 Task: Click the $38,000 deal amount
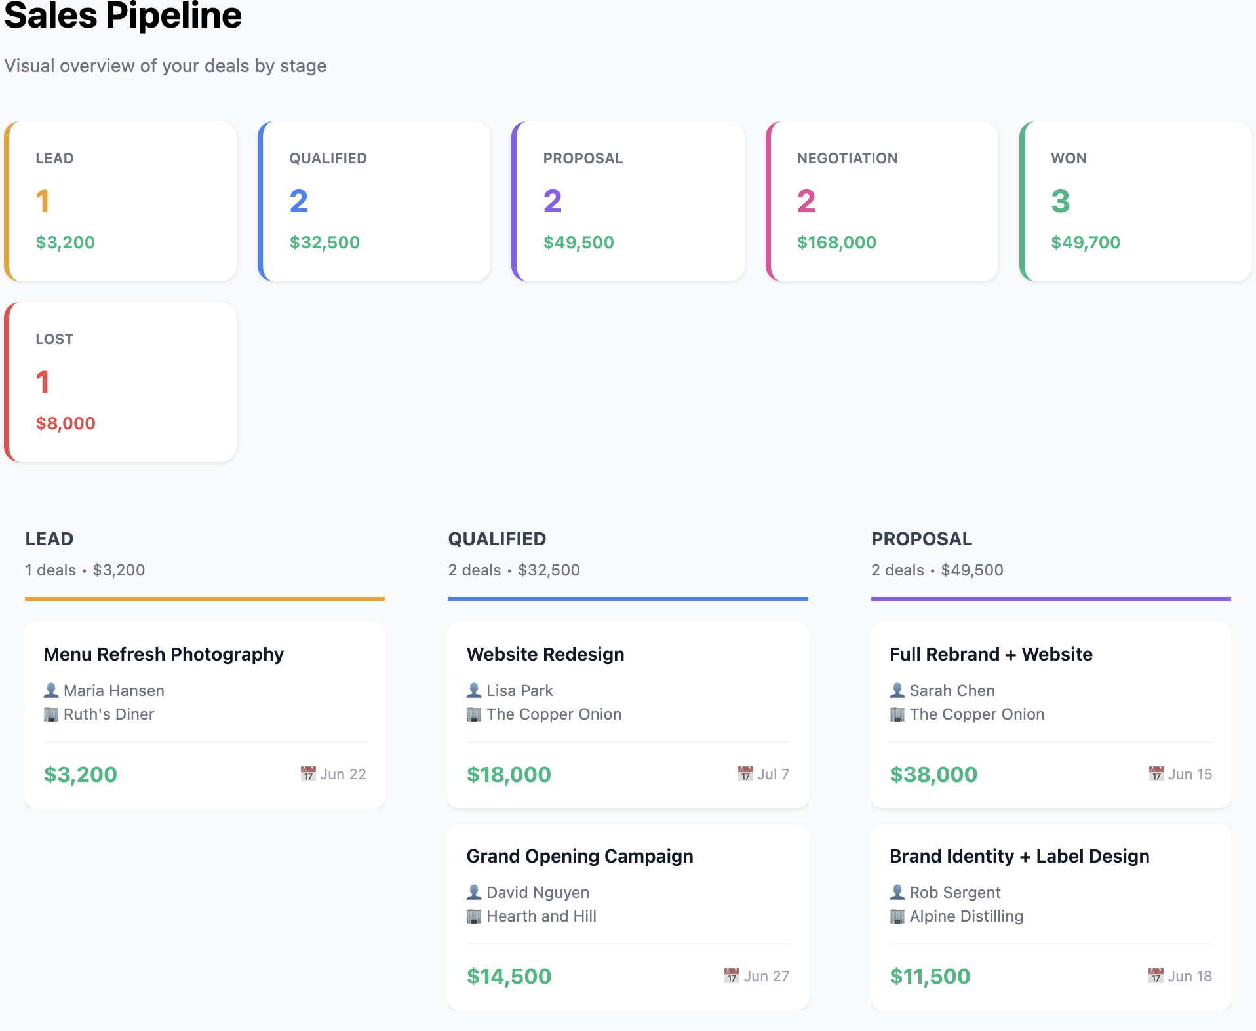(x=933, y=774)
